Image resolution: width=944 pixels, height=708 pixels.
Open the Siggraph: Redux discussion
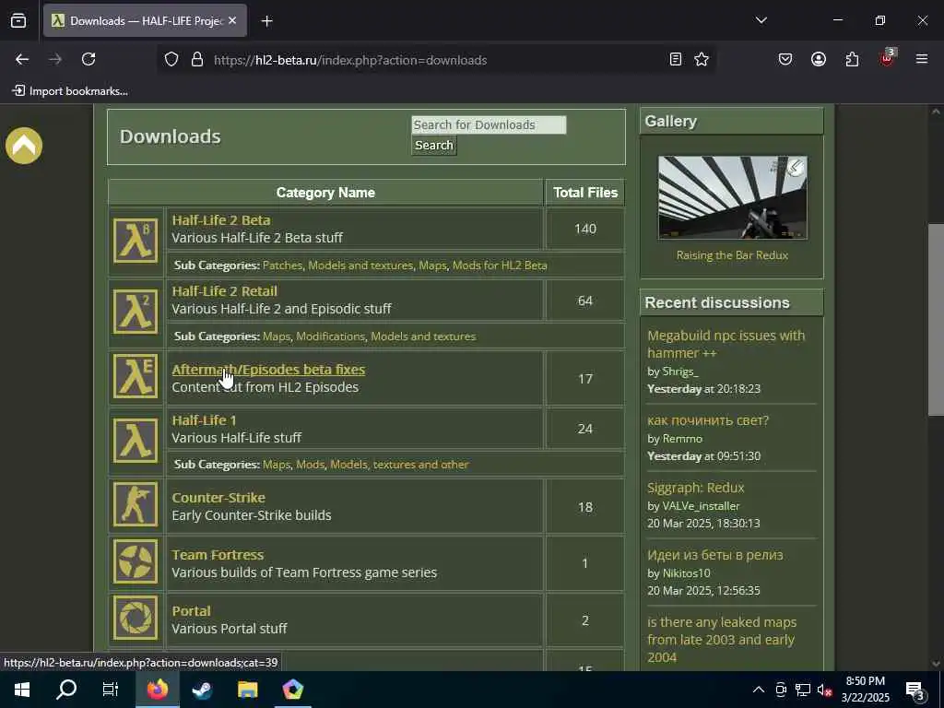[x=695, y=488]
